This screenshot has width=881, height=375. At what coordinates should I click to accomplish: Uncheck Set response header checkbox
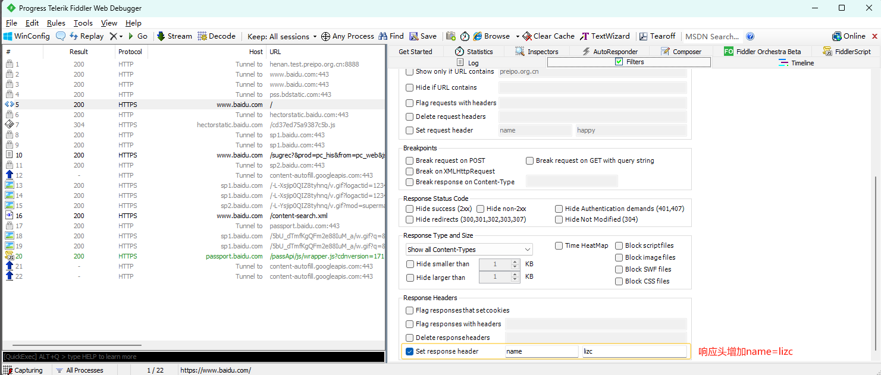409,351
